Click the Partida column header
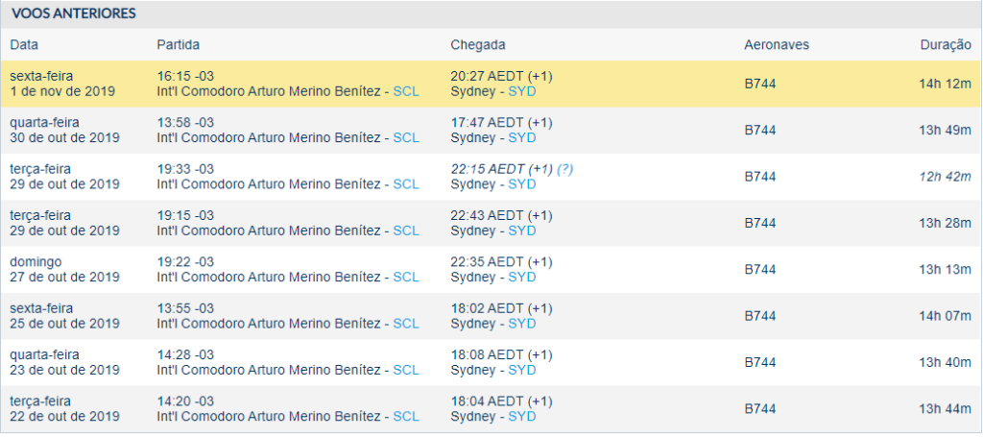This screenshot has height=437, width=983. pos(178,45)
